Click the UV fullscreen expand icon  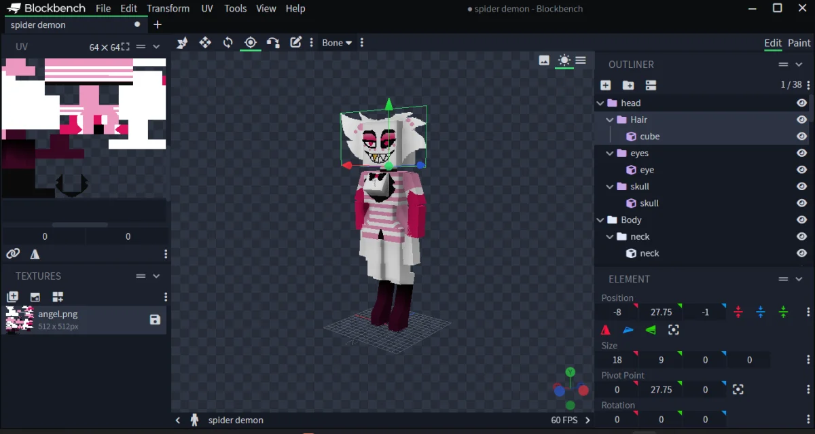(x=126, y=47)
